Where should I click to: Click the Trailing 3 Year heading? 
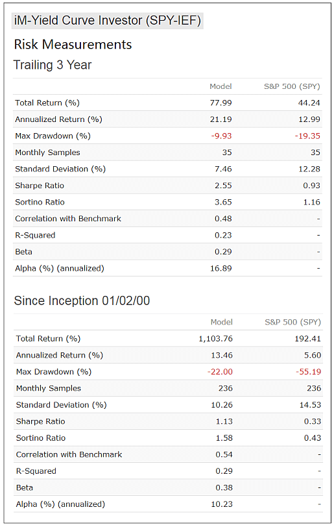[x=53, y=65]
